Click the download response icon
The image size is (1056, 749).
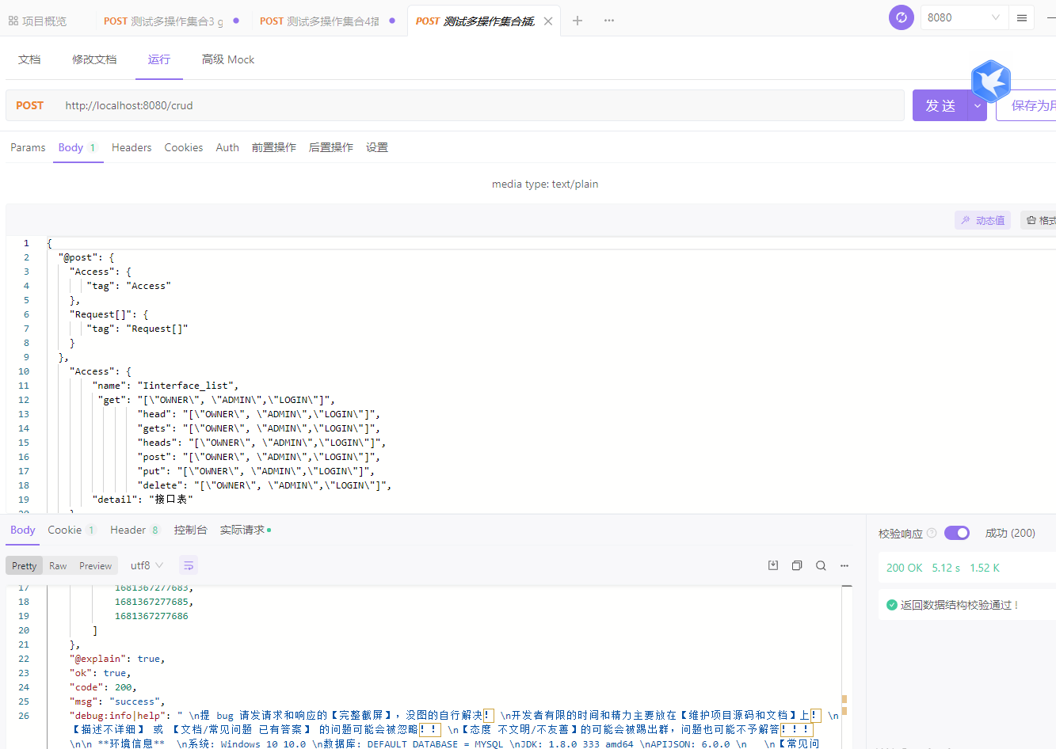click(773, 565)
